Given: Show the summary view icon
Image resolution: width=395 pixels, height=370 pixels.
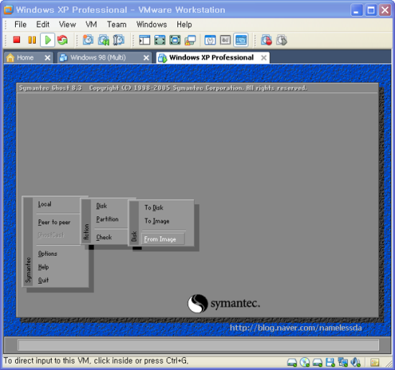Looking at the screenshot, I should pyautogui.click(x=210, y=40).
